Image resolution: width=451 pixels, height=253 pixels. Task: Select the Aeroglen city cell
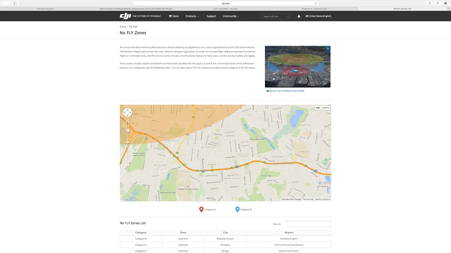pos(225,245)
